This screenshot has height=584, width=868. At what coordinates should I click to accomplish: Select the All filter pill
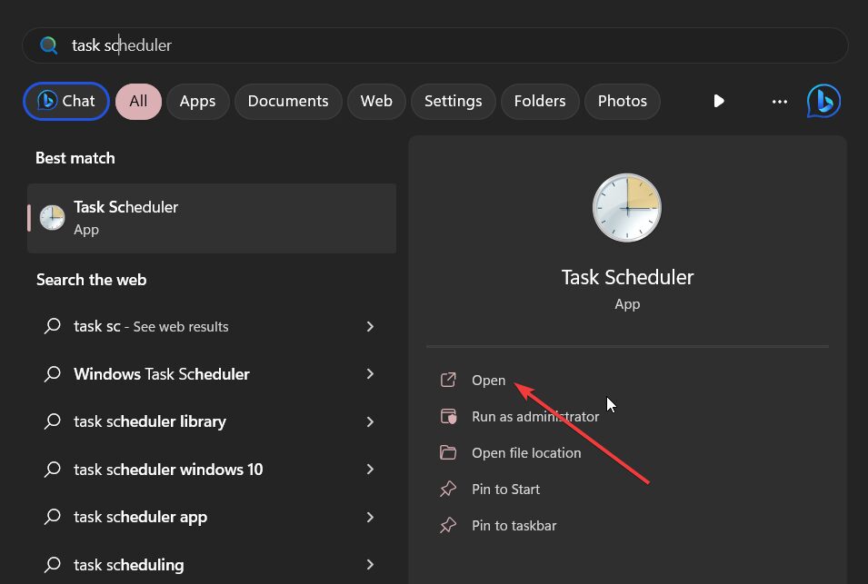click(x=138, y=101)
